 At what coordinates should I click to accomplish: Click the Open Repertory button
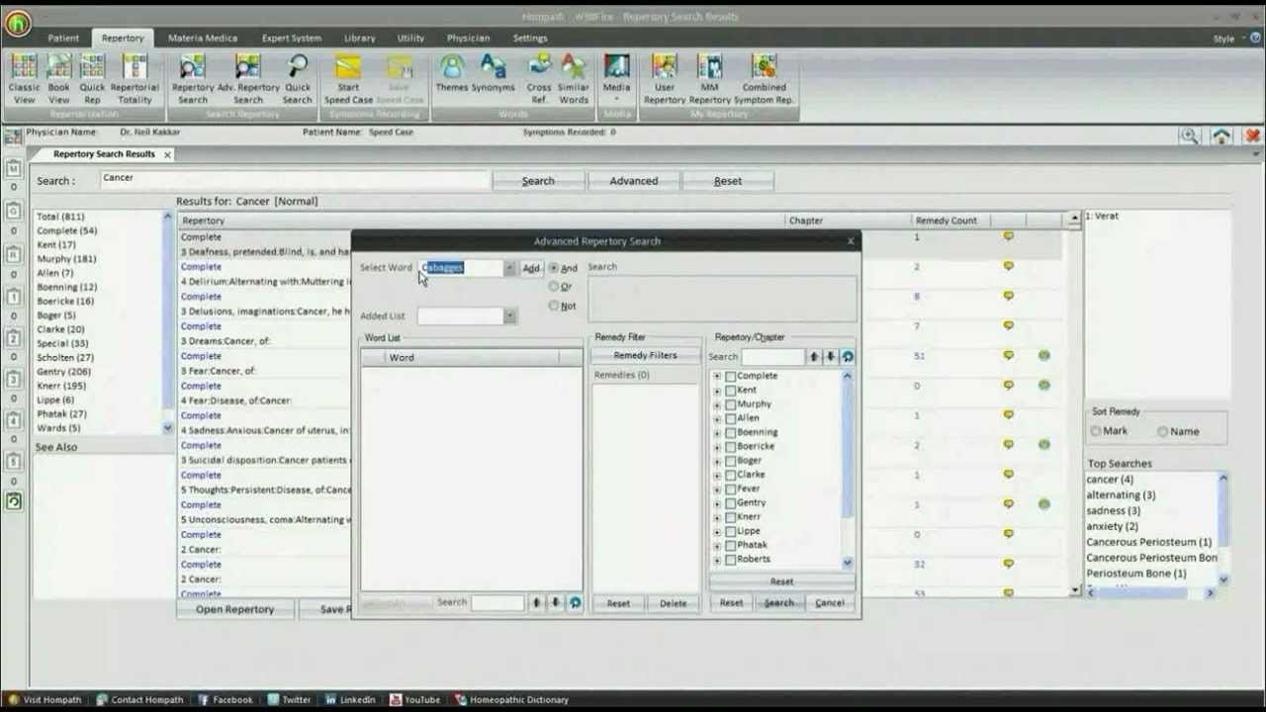click(x=234, y=609)
